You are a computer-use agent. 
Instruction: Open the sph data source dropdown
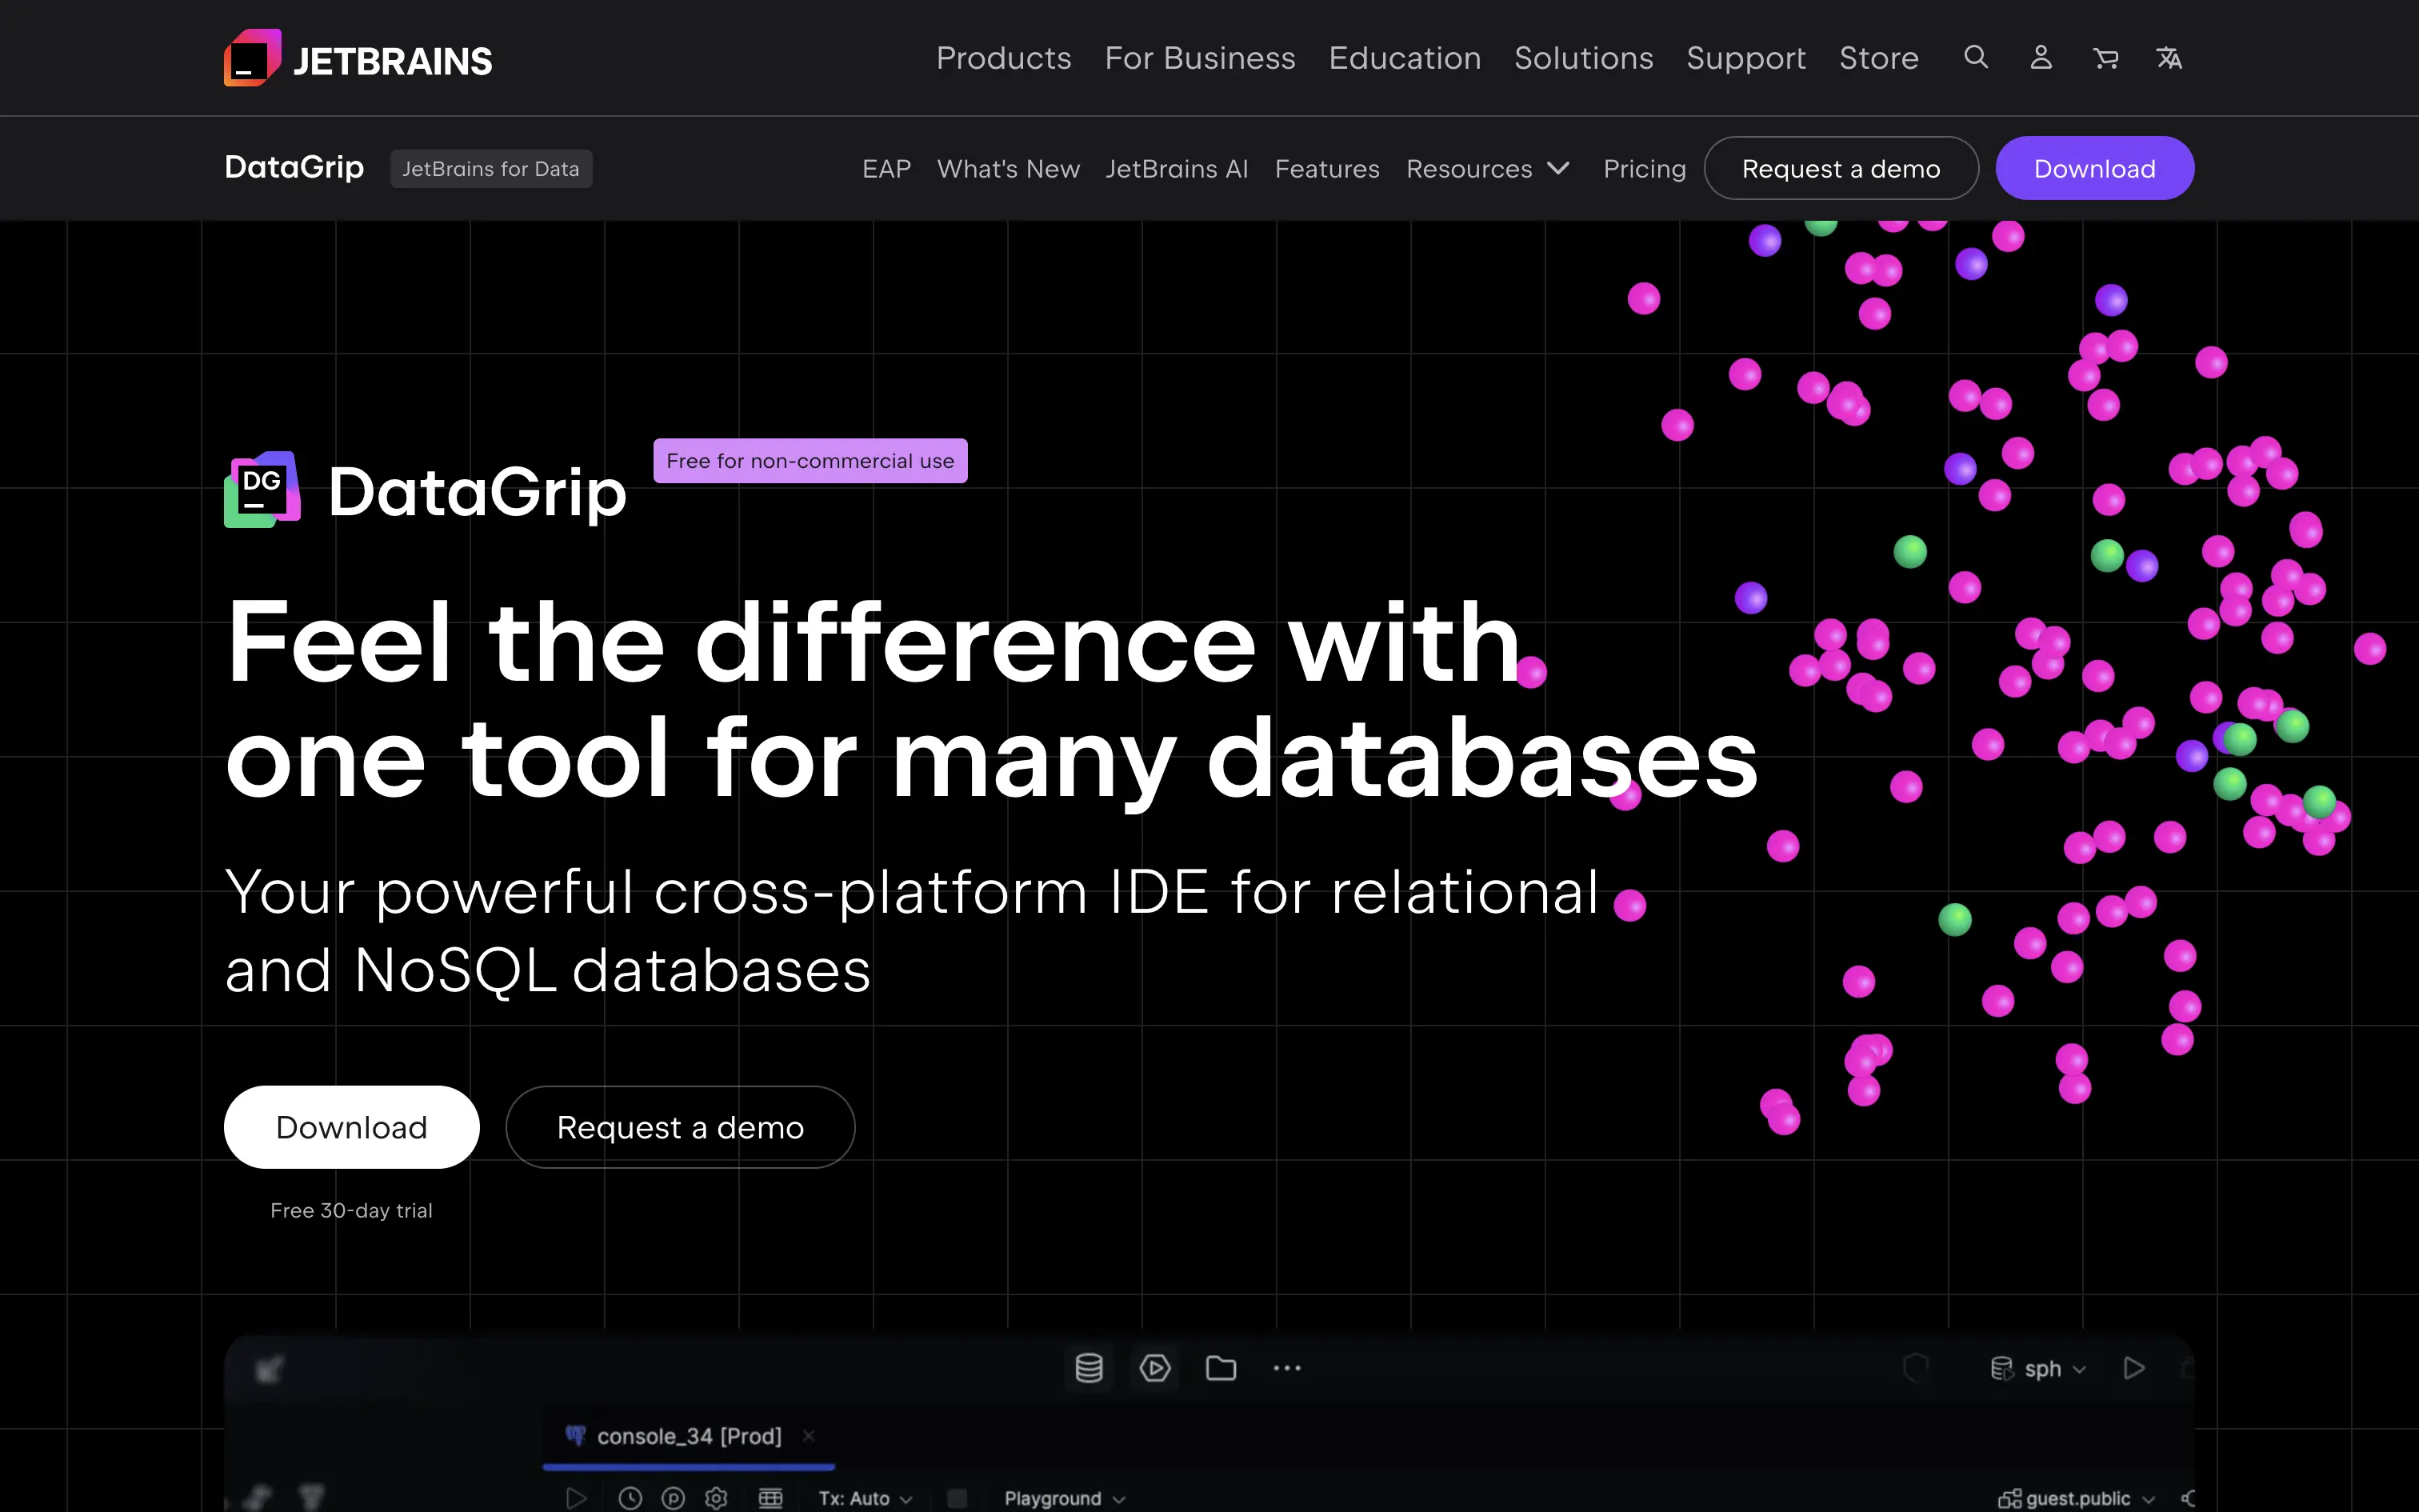[2039, 1369]
